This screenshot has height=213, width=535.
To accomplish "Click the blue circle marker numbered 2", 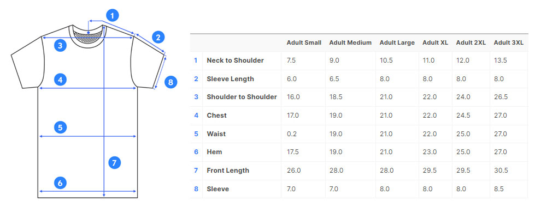I will (x=158, y=37).
